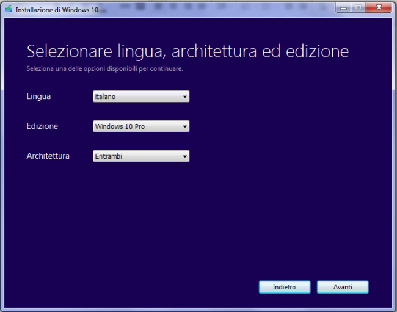Minimize the Installazione di Windows 10 window

coord(343,7)
